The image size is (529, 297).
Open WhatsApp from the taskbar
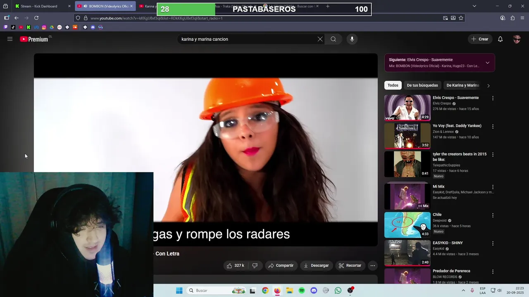[x=338, y=290]
